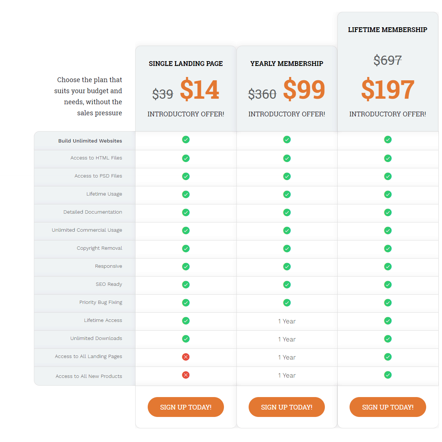
Task: Select the red X for Access to All New Products
Action: pyautogui.click(x=186, y=375)
